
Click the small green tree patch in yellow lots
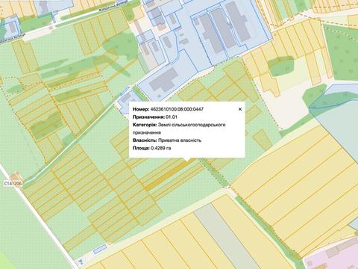click(x=281, y=67)
